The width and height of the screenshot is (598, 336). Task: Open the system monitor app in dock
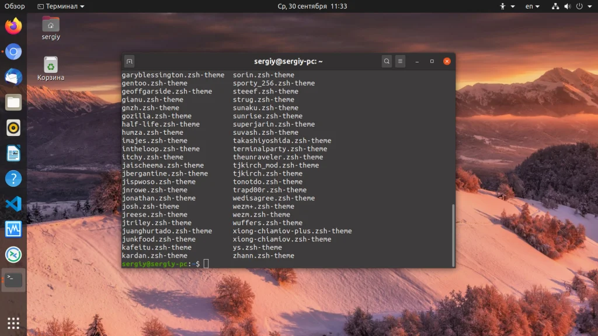pyautogui.click(x=13, y=229)
